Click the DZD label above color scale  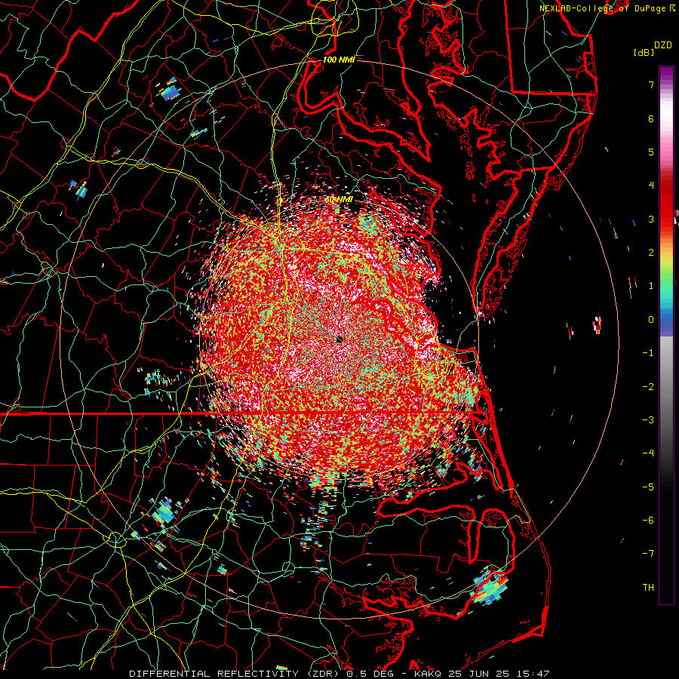pos(663,45)
